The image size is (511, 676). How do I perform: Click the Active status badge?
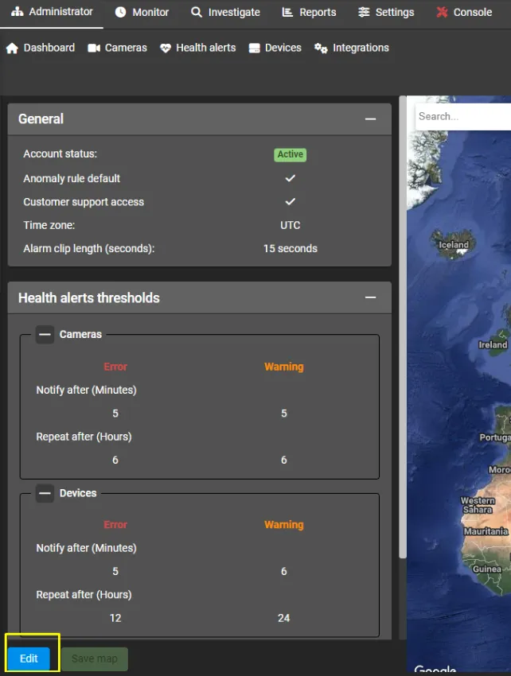tap(290, 154)
